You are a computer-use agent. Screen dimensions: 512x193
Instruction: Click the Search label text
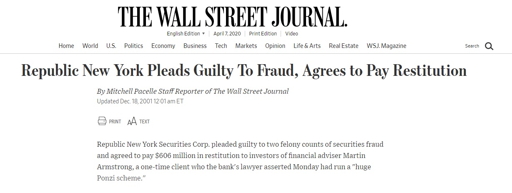(x=472, y=46)
